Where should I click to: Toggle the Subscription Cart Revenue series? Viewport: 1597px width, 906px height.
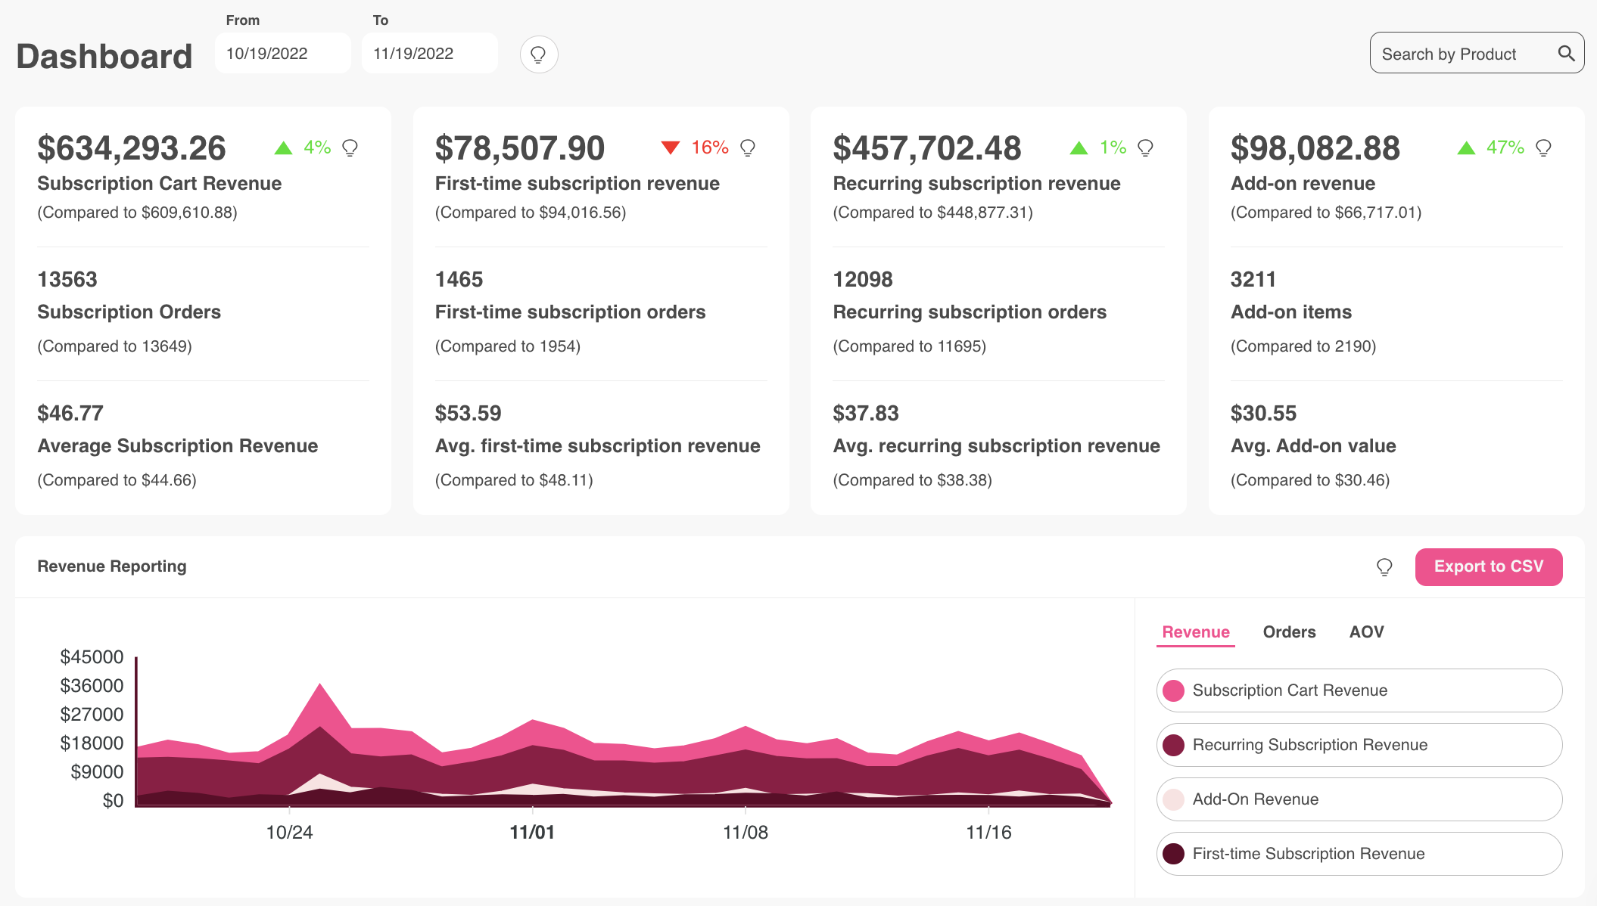[1357, 690]
